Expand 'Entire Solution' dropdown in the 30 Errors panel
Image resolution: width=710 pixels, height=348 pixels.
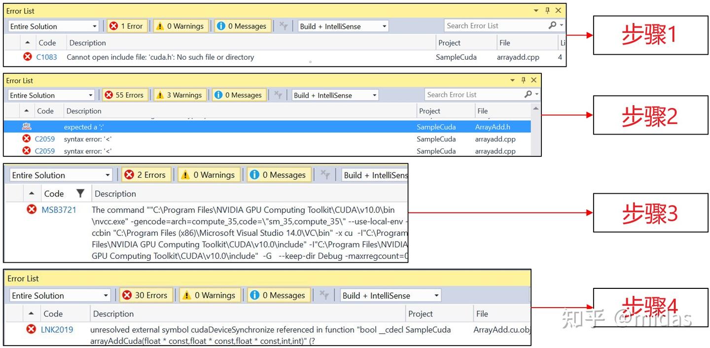click(60, 295)
